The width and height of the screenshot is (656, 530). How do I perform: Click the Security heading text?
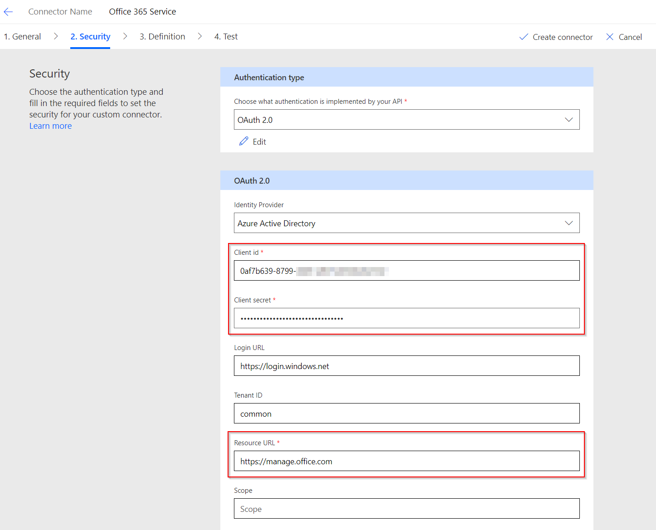tap(49, 73)
